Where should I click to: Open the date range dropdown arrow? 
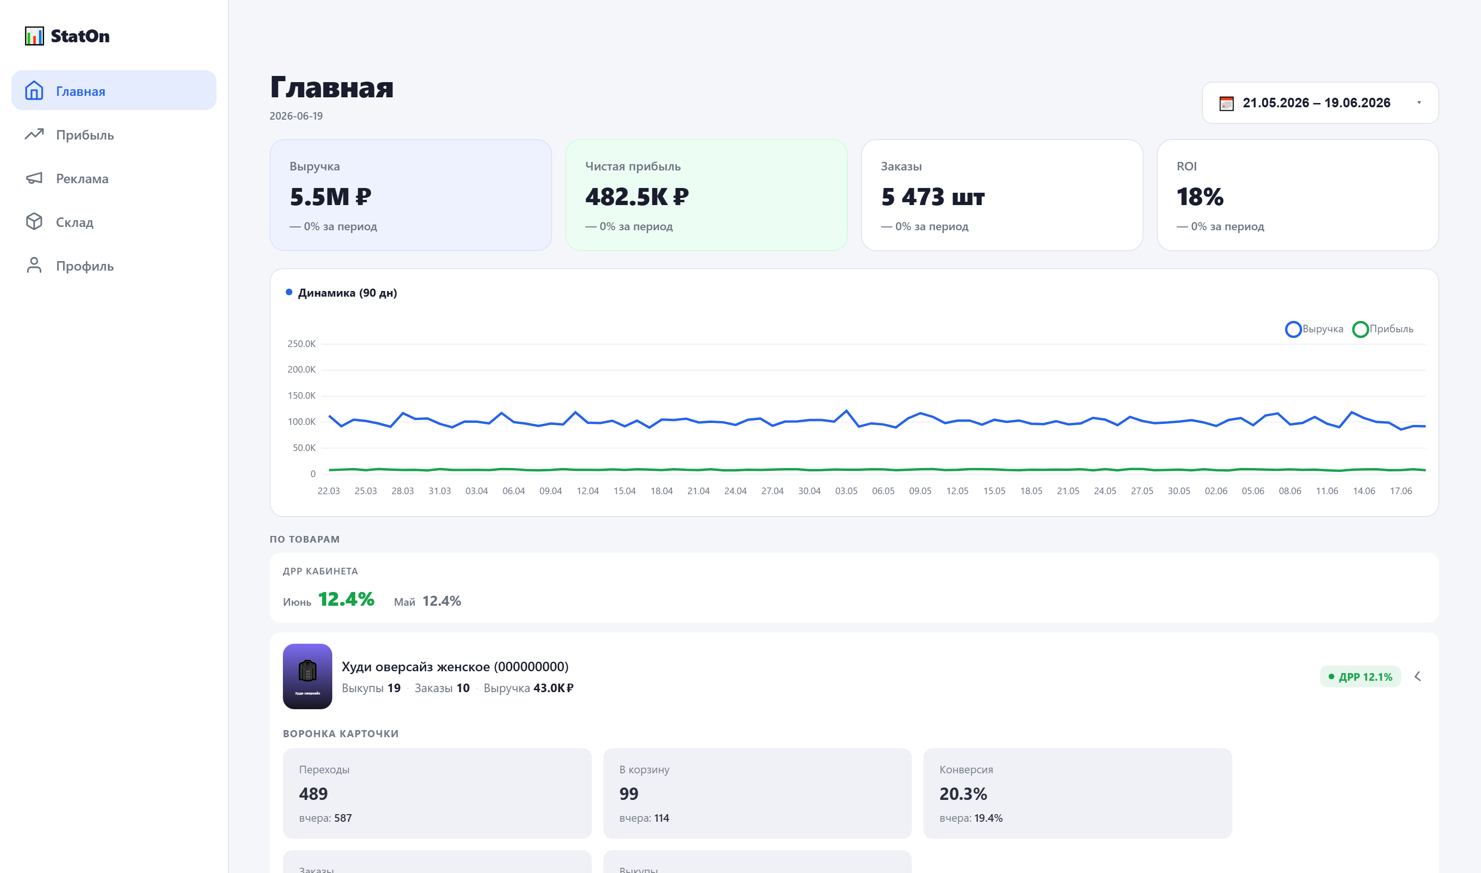1419,103
